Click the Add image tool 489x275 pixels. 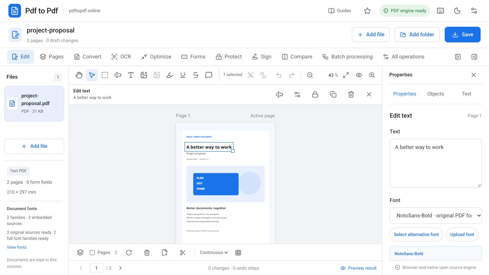[144, 75]
